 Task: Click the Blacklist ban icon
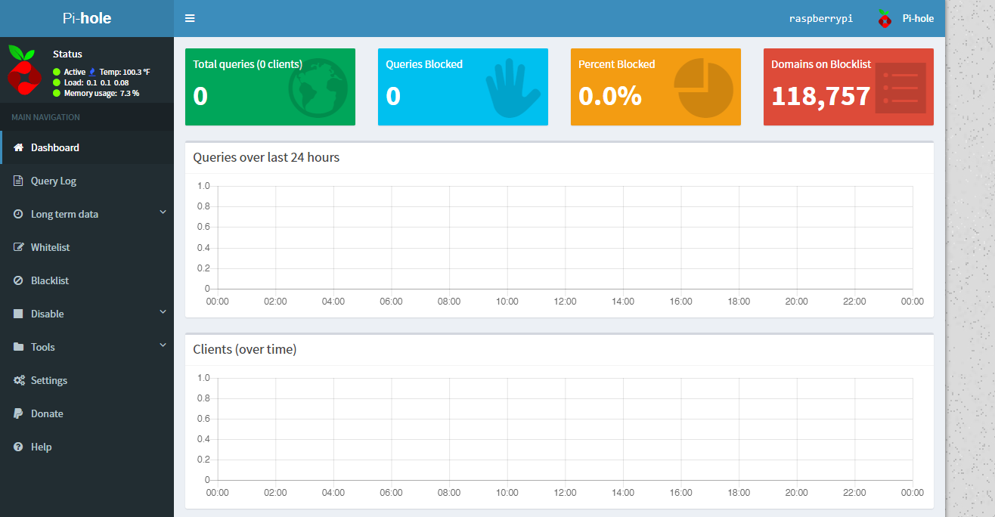(x=19, y=280)
